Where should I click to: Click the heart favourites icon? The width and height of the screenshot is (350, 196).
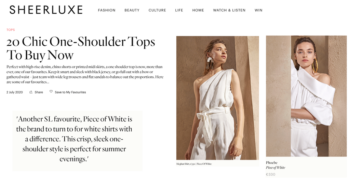point(51,91)
